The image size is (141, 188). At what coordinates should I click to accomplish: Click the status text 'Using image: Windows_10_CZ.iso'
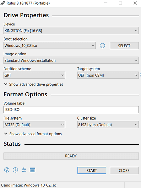[29, 185]
